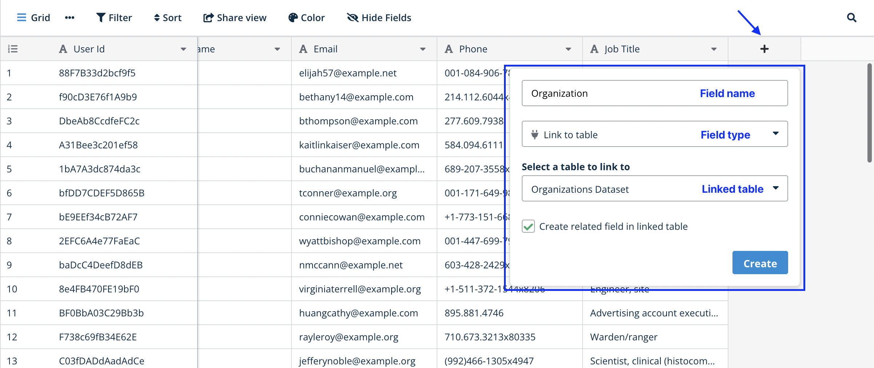Screen dimensions: 874x368
Task: Open the Sort options
Action: [167, 17]
